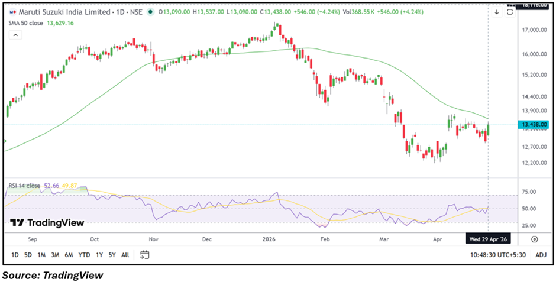Image resolution: width=556 pixels, height=285 pixels.
Task: Switch to the 1M time range
Action: pyautogui.click(x=41, y=255)
